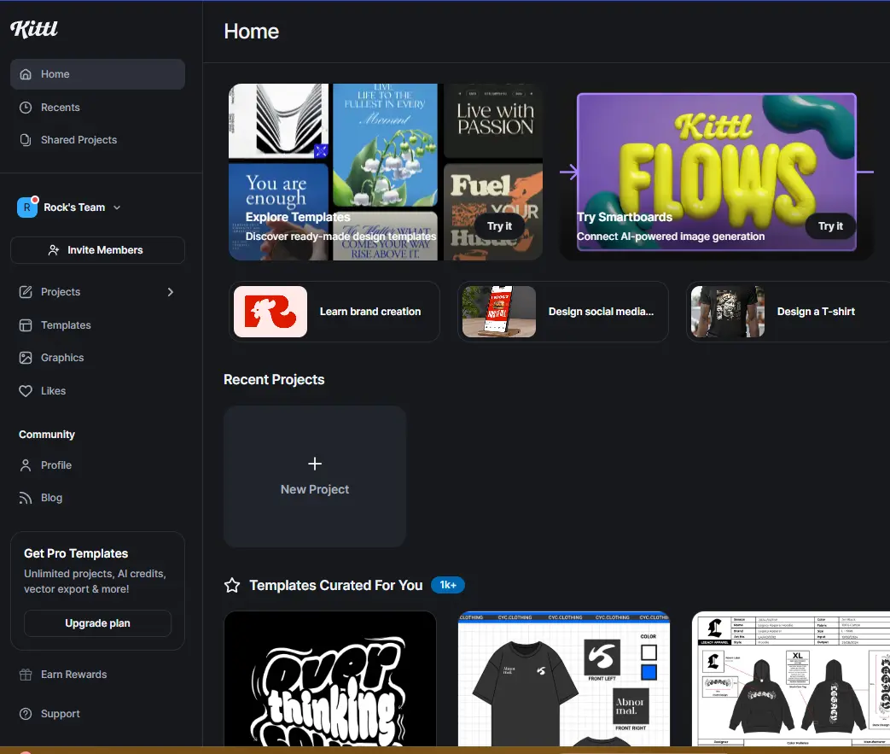Click Try it on Explore Templates banner
The width and height of the screenshot is (890, 754).
point(499,226)
